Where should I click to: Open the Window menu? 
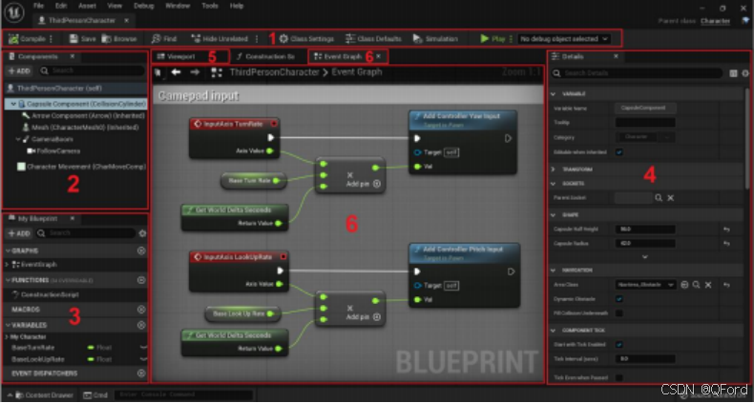178,6
